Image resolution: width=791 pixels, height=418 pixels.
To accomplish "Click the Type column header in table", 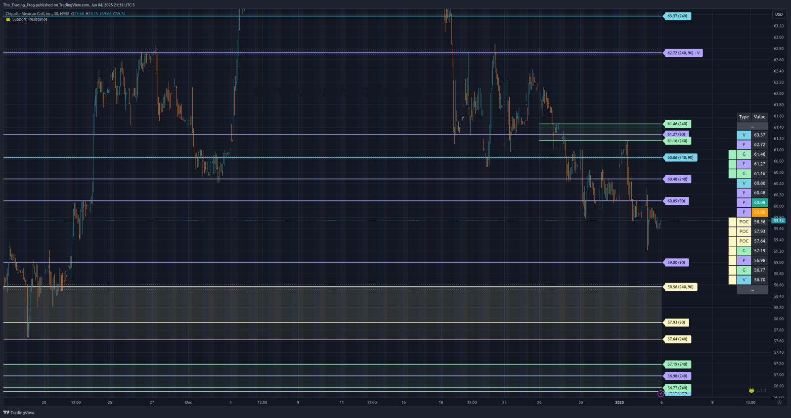I will [744, 117].
